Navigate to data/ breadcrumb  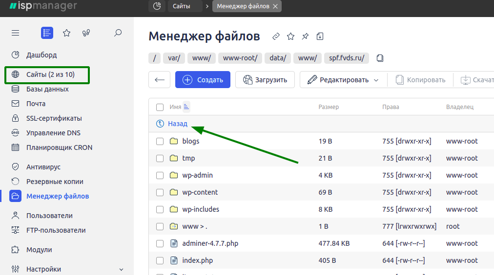click(x=278, y=58)
